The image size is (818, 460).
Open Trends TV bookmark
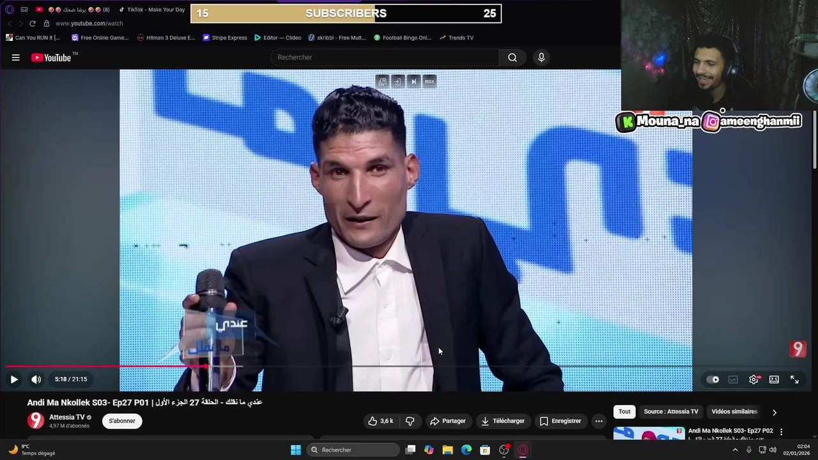[x=456, y=38]
